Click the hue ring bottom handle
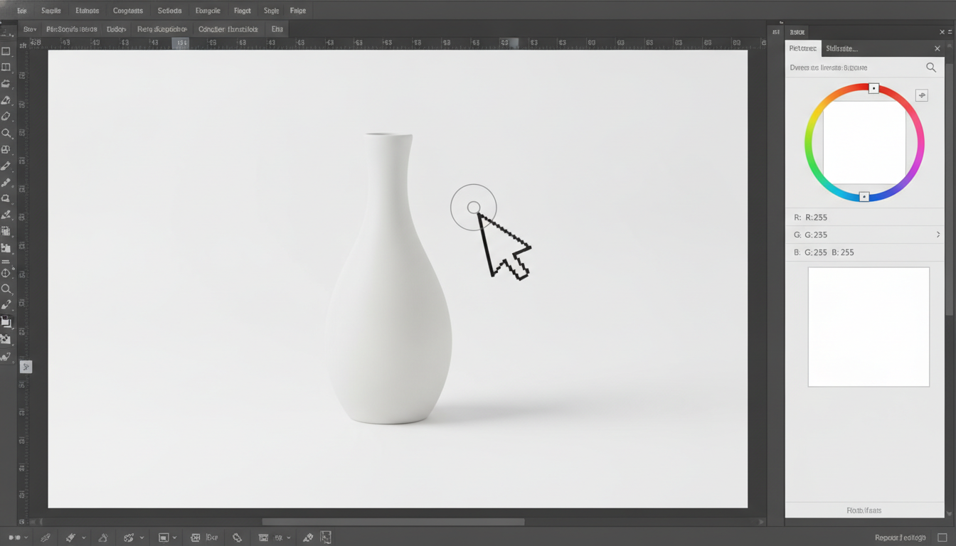 point(864,197)
